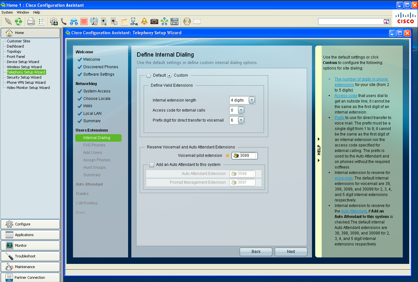Go to Software Settings wizard step
Image resolution: width=418 pixels, height=282 pixels.
[99, 74]
